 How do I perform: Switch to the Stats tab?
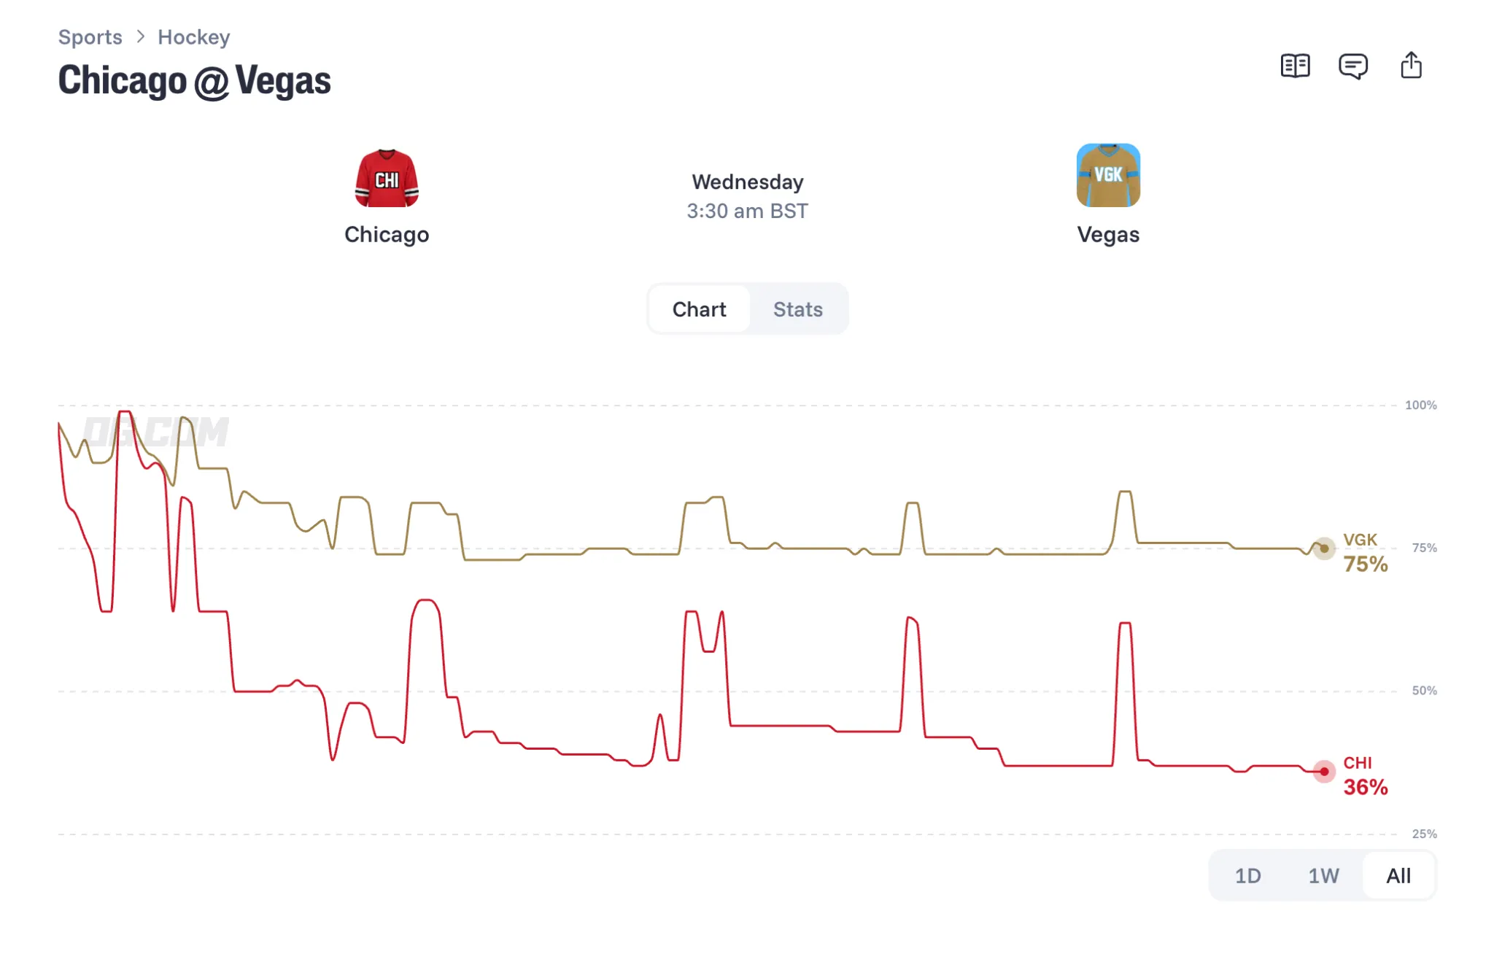click(797, 309)
